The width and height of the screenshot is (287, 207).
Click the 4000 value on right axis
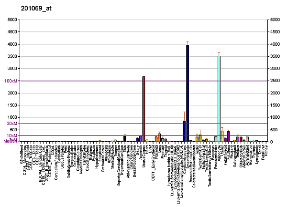pyautogui.click(x=276, y=44)
